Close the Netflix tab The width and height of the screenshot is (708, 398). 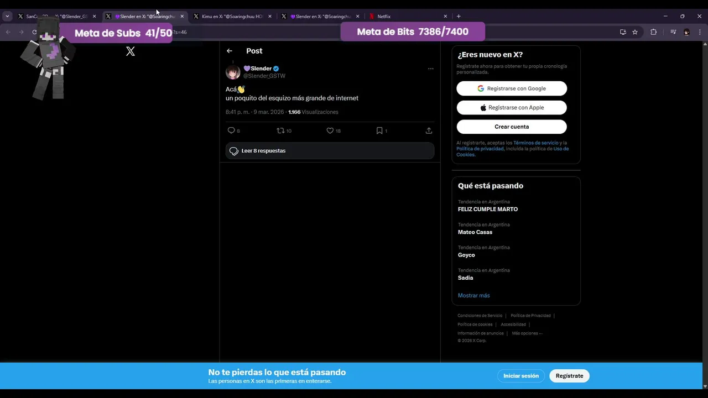445,17
